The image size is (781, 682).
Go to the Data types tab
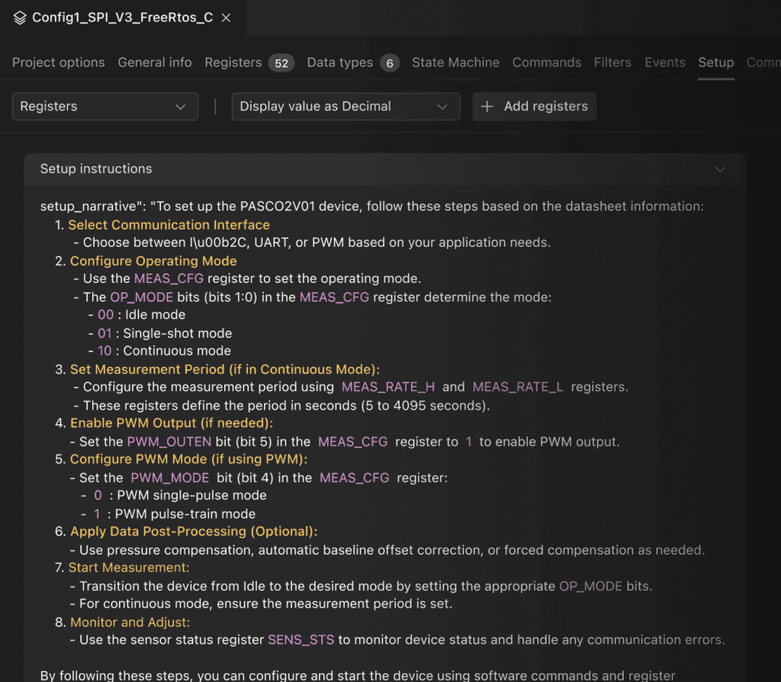pyautogui.click(x=353, y=63)
